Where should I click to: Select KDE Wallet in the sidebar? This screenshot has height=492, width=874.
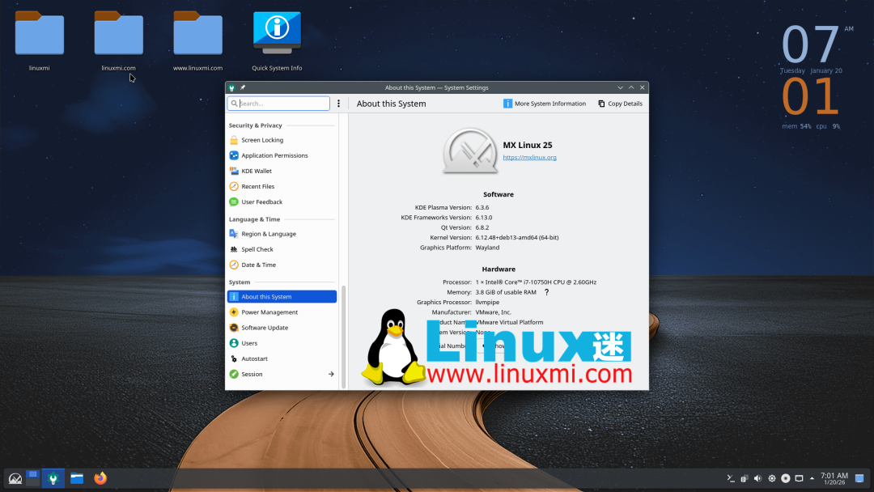click(x=257, y=171)
